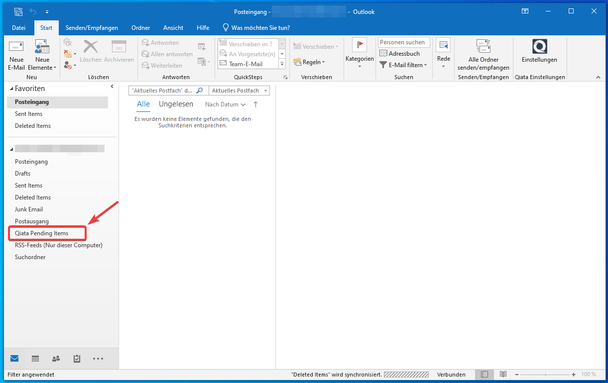This screenshot has width=608, height=383.
Task: Open the Aktuelles Postfach scope dropdown
Action: point(239,91)
